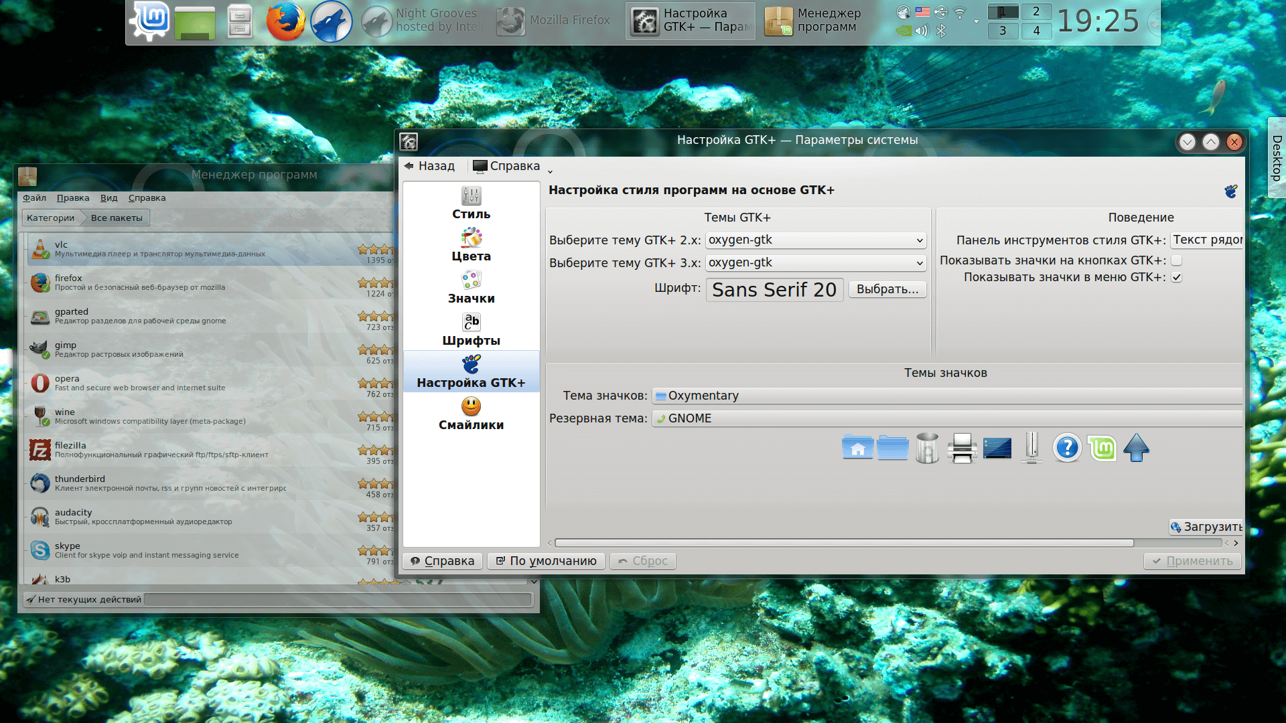Click the volume speaker tray icon
Viewport: 1286px width, 723px height.
coord(922,31)
